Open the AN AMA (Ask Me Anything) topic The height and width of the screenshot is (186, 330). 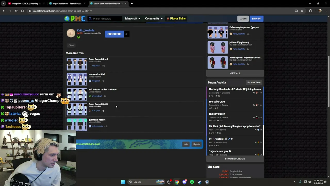(234, 126)
